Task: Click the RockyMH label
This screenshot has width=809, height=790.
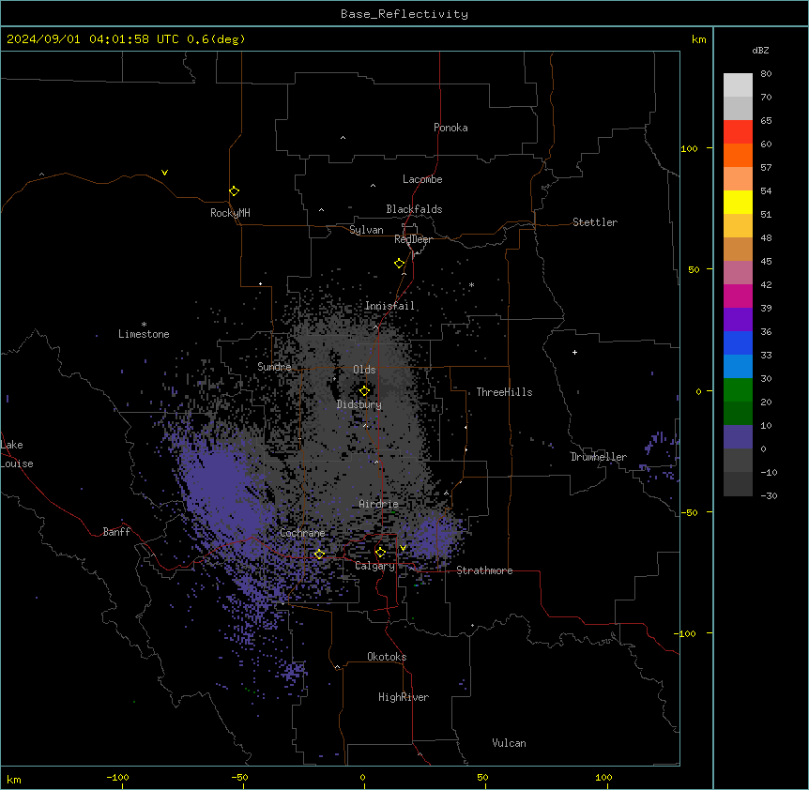Action: point(230,213)
